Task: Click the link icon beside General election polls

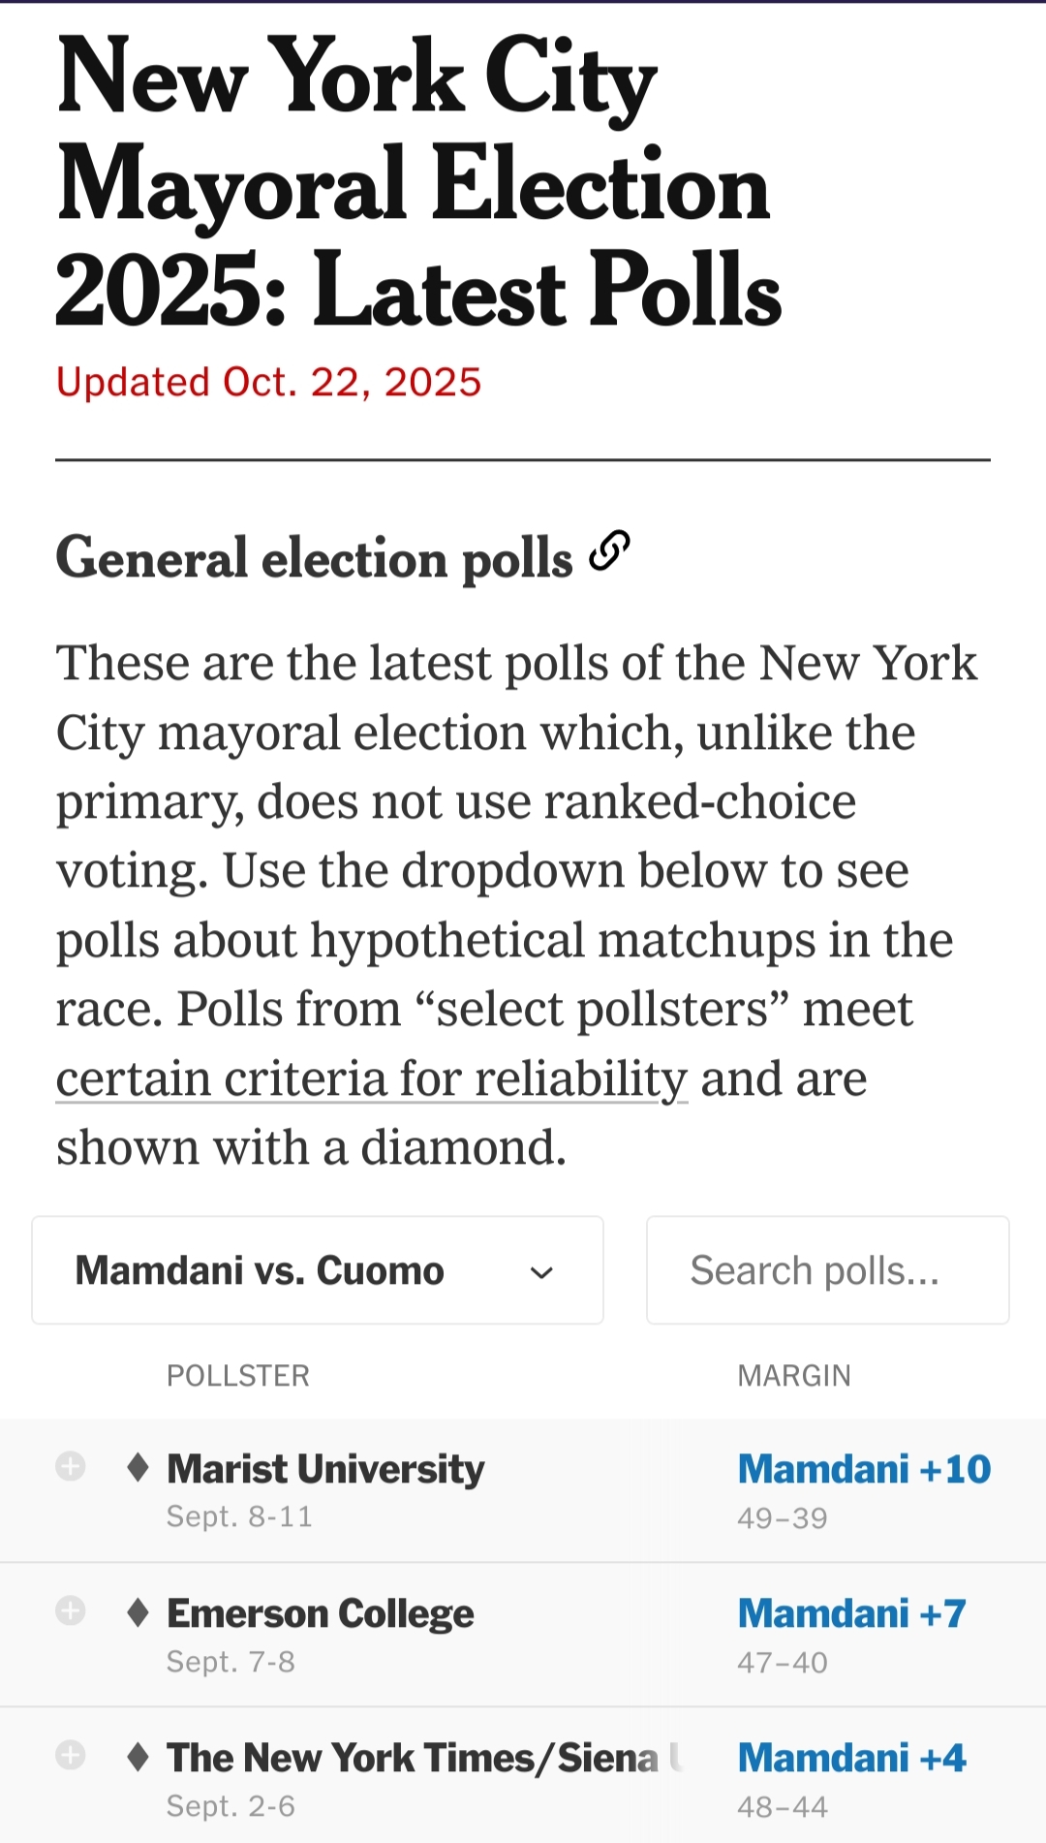Action: point(610,551)
